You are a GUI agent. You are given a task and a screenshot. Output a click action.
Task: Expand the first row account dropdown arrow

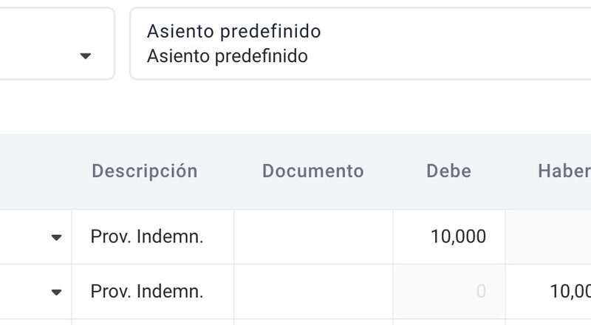(x=57, y=237)
